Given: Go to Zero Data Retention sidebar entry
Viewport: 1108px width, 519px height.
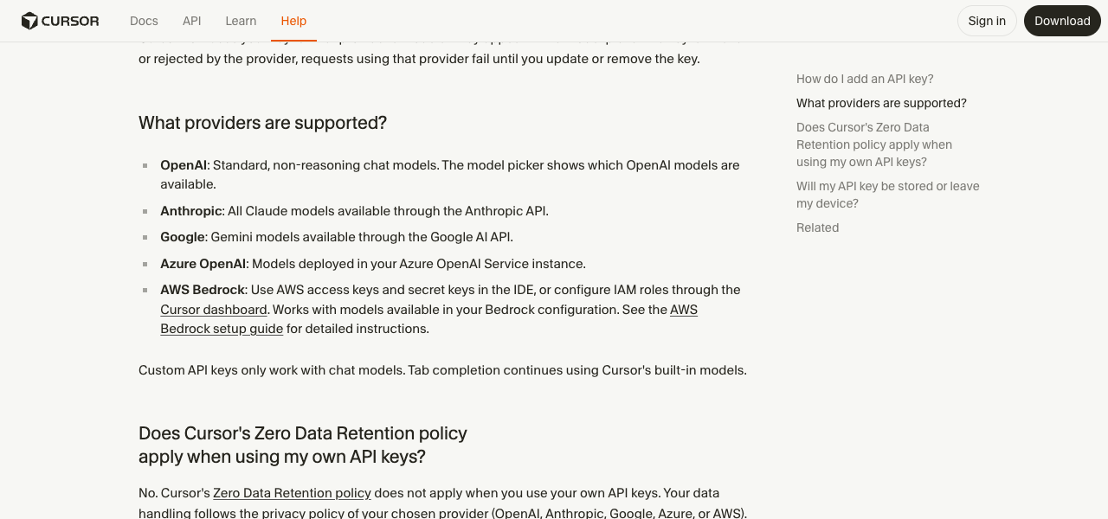Looking at the screenshot, I should point(874,144).
